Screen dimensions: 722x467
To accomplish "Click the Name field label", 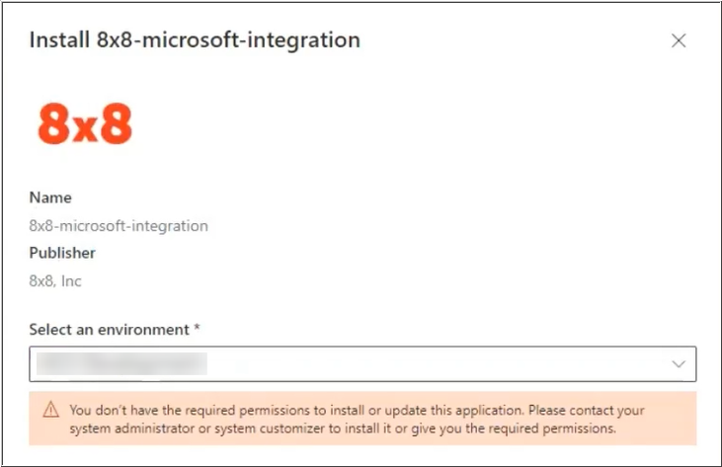I will [x=50, y=197].
